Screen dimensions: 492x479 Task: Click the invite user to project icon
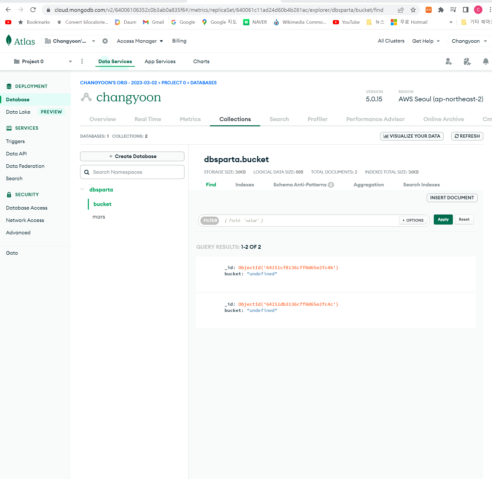click(448, 61)
